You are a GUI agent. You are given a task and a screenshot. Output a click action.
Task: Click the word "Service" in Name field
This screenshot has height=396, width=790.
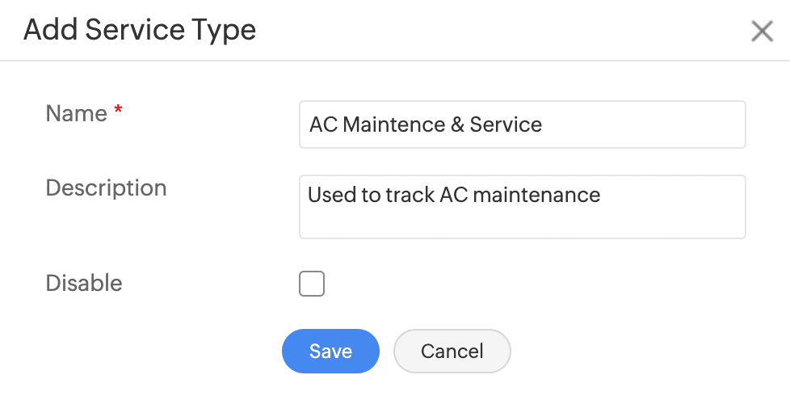tap(506, 124)
